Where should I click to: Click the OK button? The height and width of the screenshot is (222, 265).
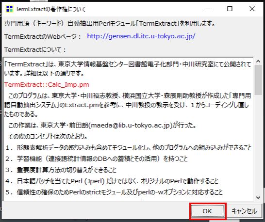pos(208,211)
